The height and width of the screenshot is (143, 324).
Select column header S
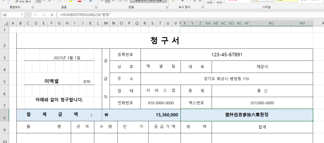[x=152, y=23]
